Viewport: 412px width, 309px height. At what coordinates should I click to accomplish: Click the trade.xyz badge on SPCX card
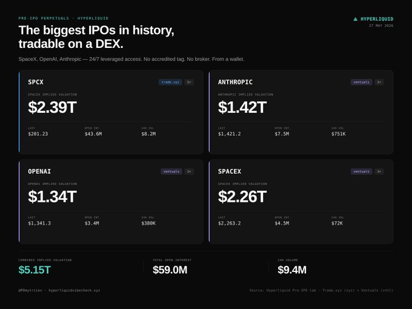coord(170,82)
